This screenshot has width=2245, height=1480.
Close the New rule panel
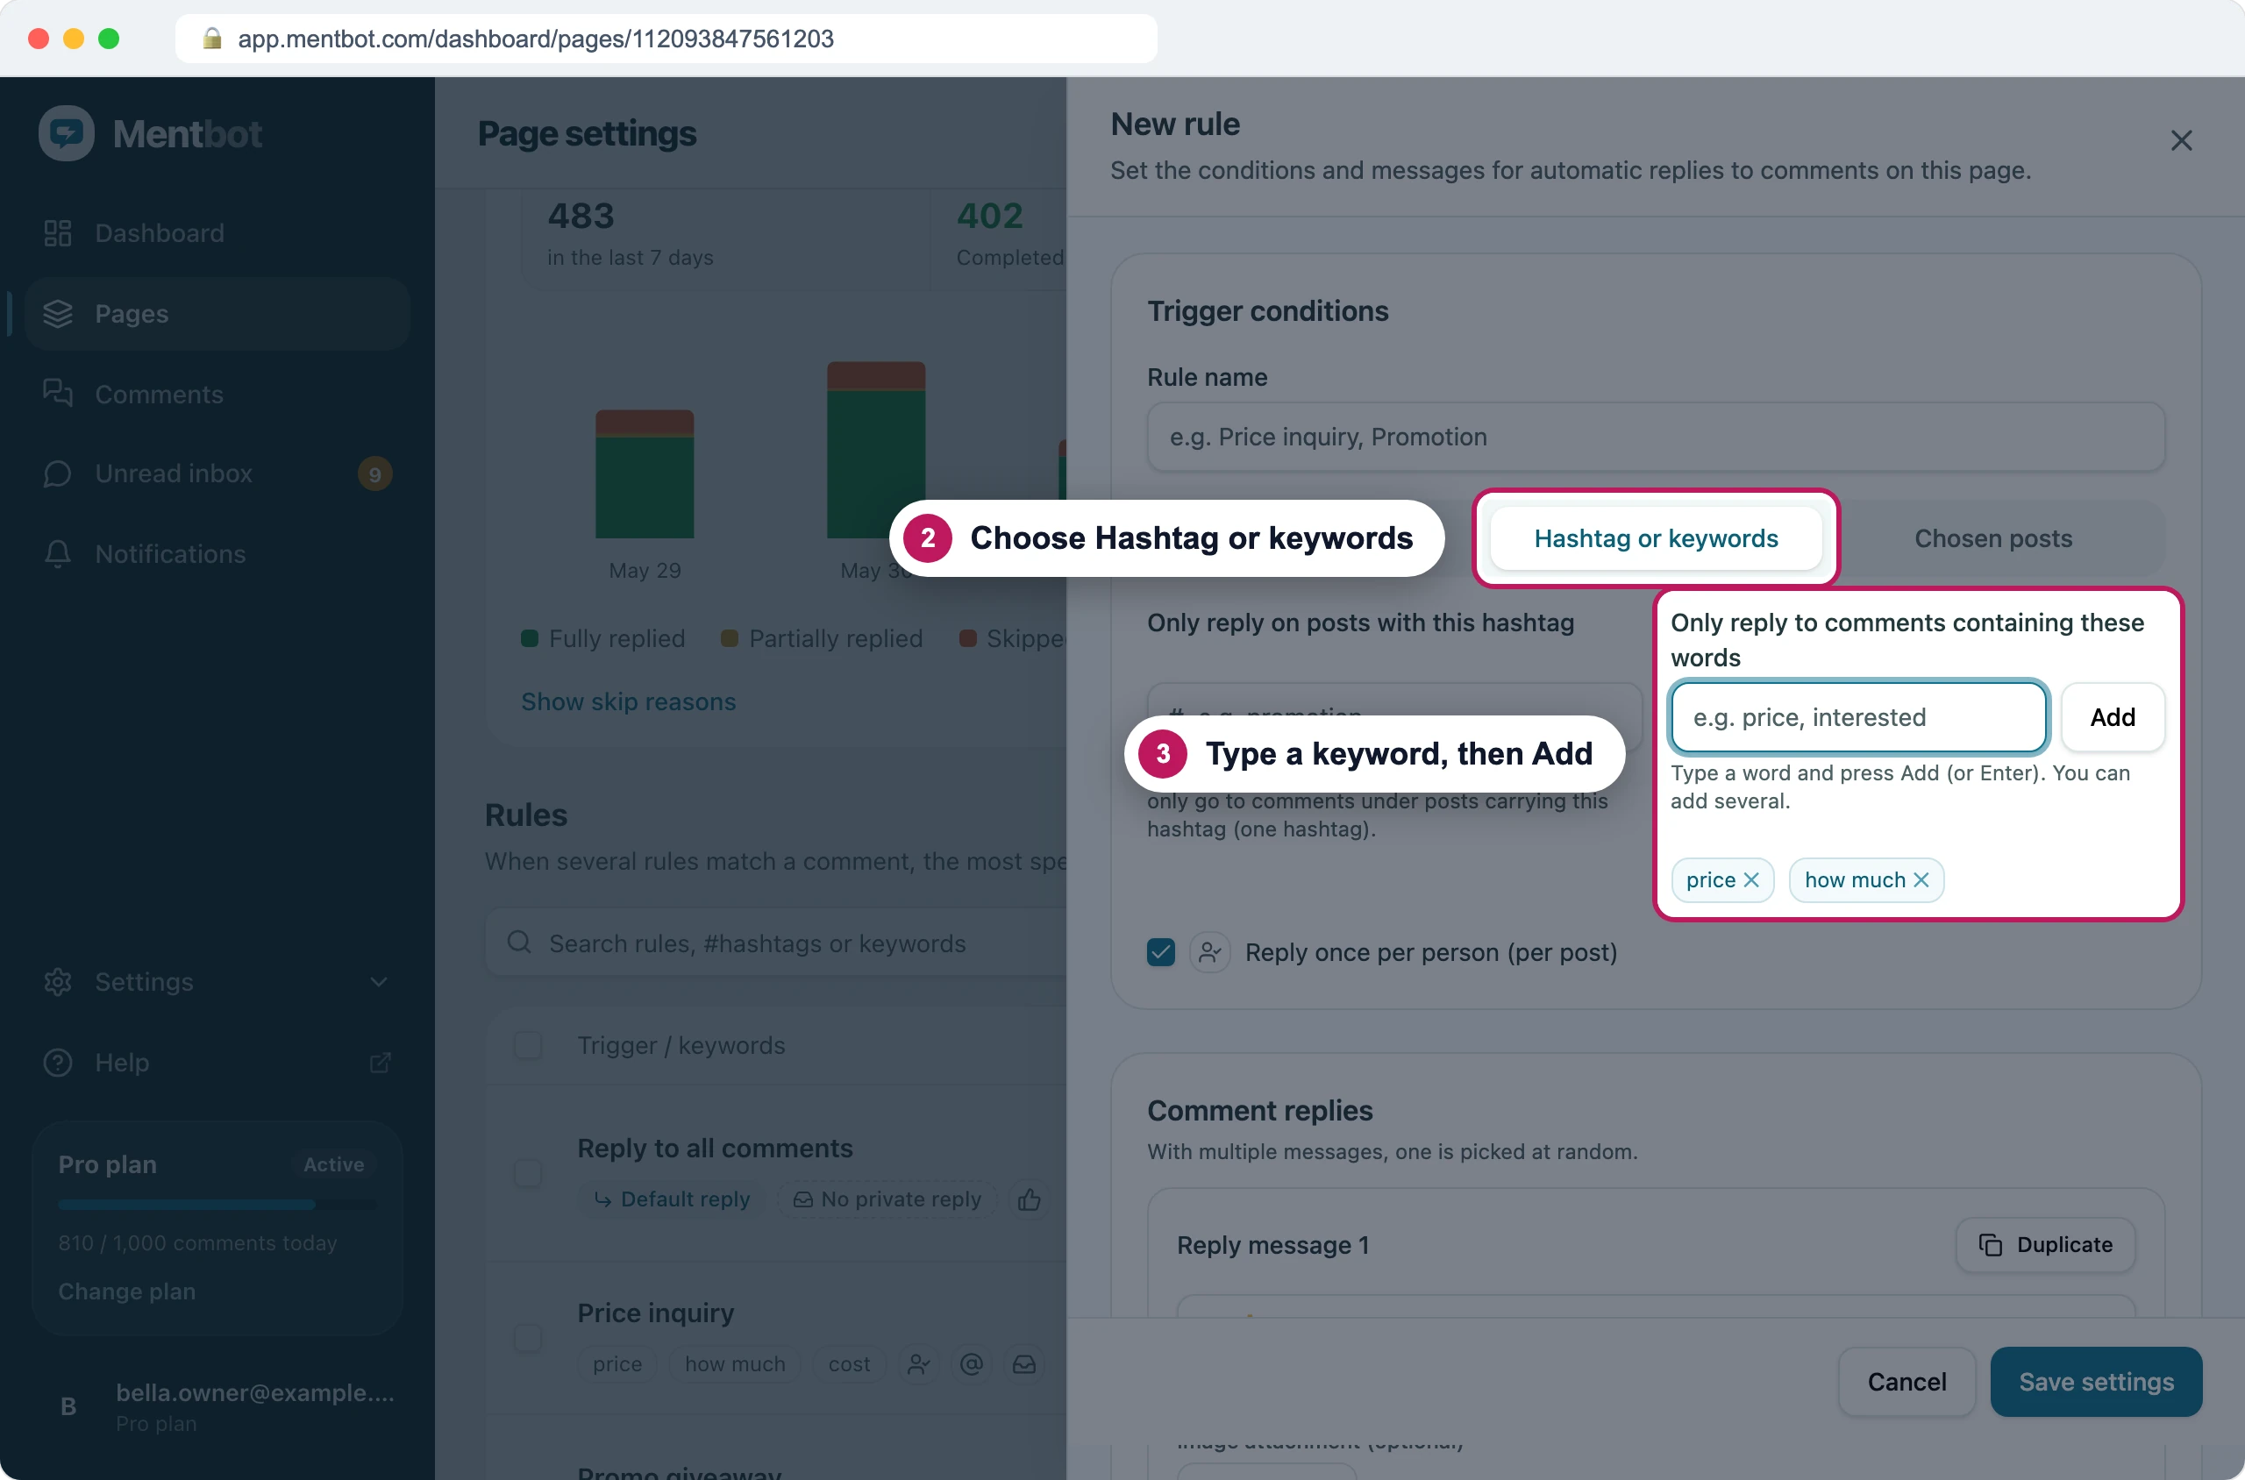pyautogui.click(x=2181, y=140)
